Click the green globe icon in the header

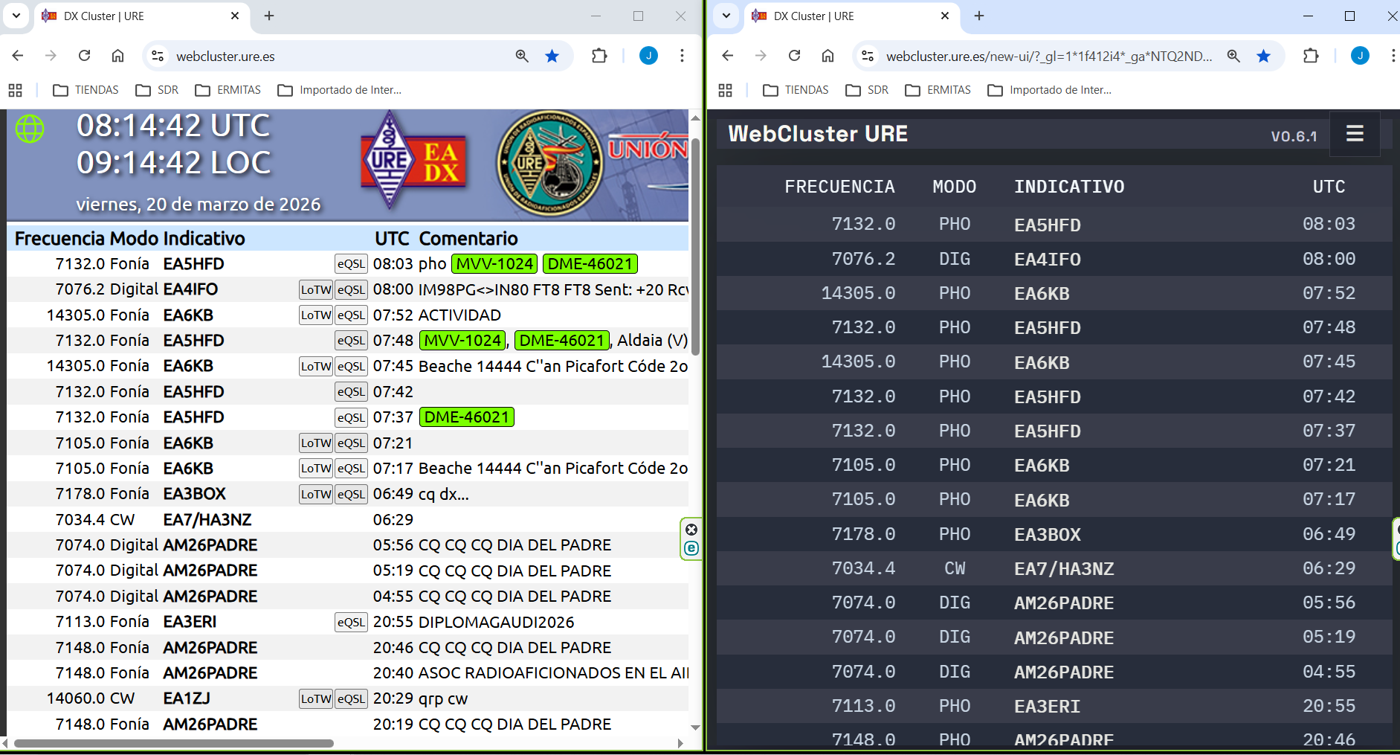coord(30,129)
